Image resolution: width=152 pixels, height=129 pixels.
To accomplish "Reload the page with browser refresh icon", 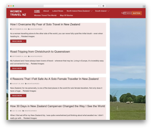I will tap(99, 6).
